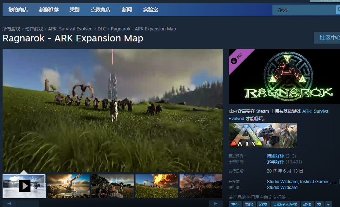Select the third screenshot thumbnail with riders

tap(113, 186)
